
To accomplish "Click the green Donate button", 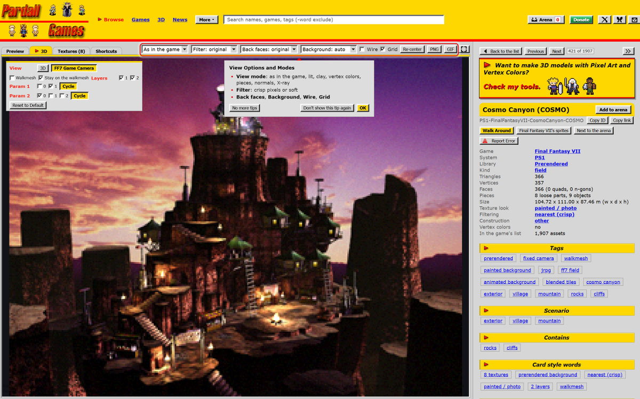I will tap(581, 20).
